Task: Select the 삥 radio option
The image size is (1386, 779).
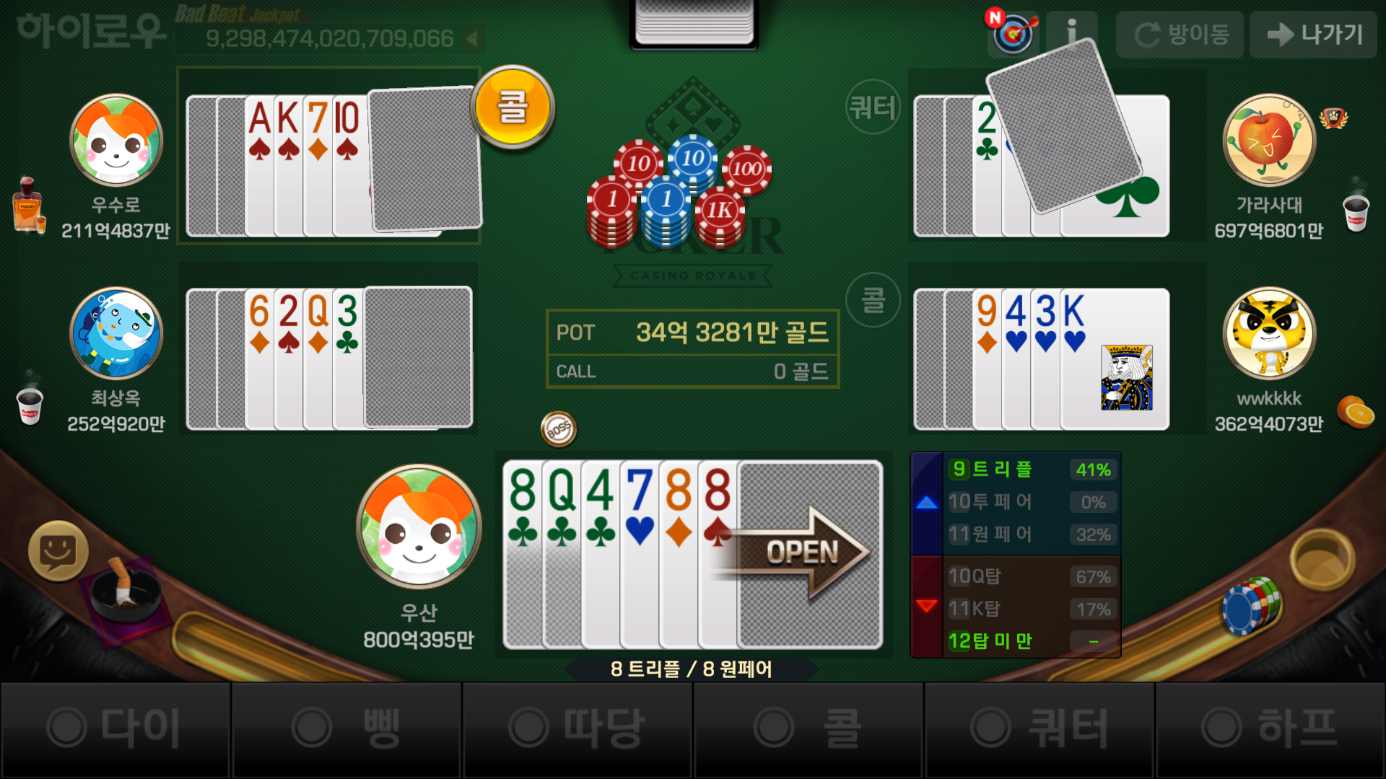Action: click(x=346, y=729)
